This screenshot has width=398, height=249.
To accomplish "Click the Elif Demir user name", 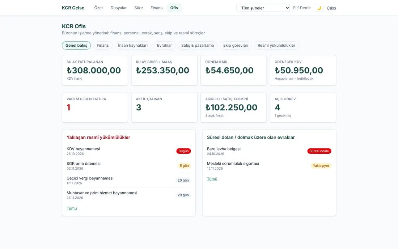I will (302, 8).
